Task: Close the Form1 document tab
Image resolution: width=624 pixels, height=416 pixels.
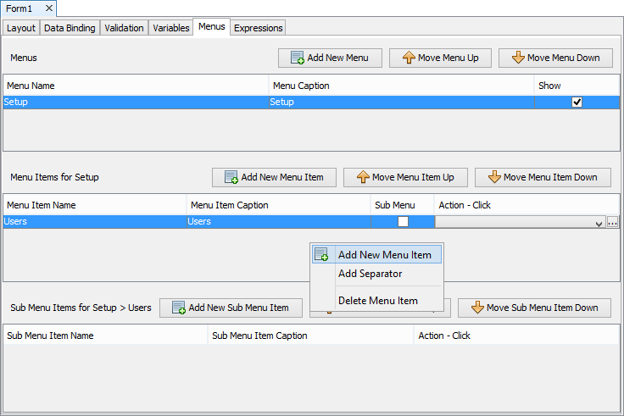Action: [x=48, y=8]
